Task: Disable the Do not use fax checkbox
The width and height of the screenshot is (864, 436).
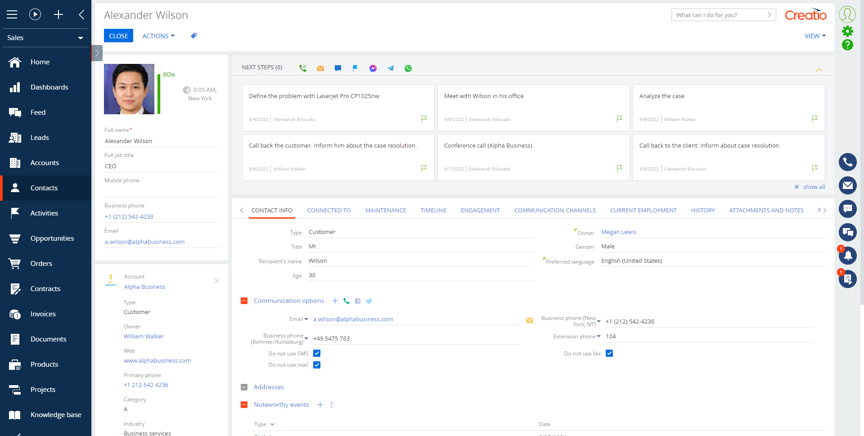Action: point(609,353)
